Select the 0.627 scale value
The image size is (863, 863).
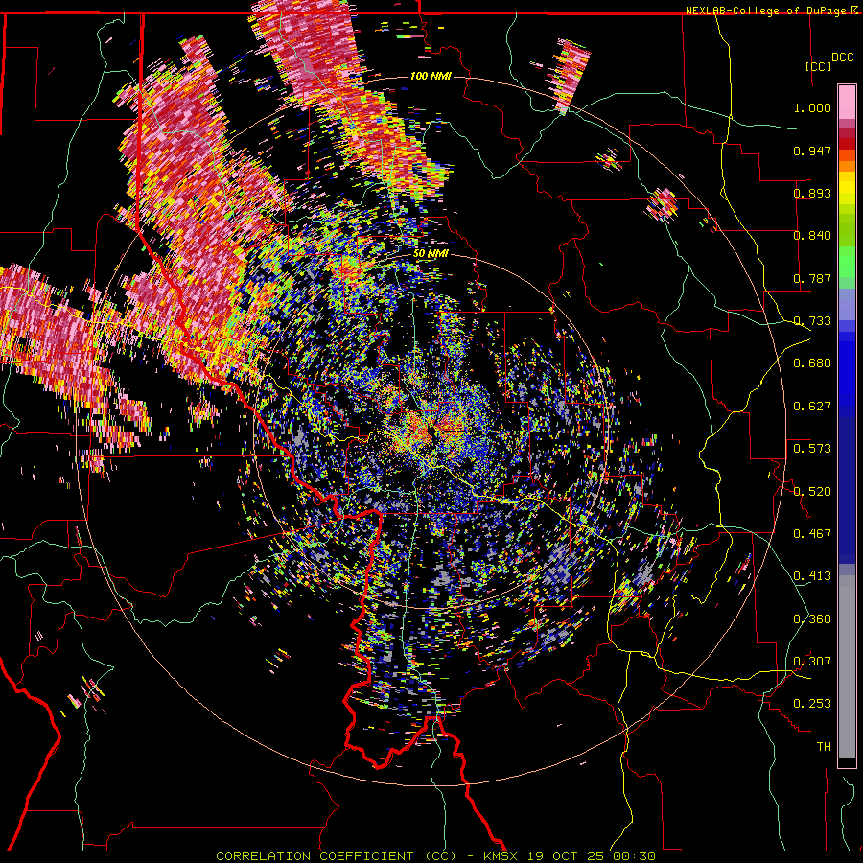pyautogui.click(x=812, y=407)
